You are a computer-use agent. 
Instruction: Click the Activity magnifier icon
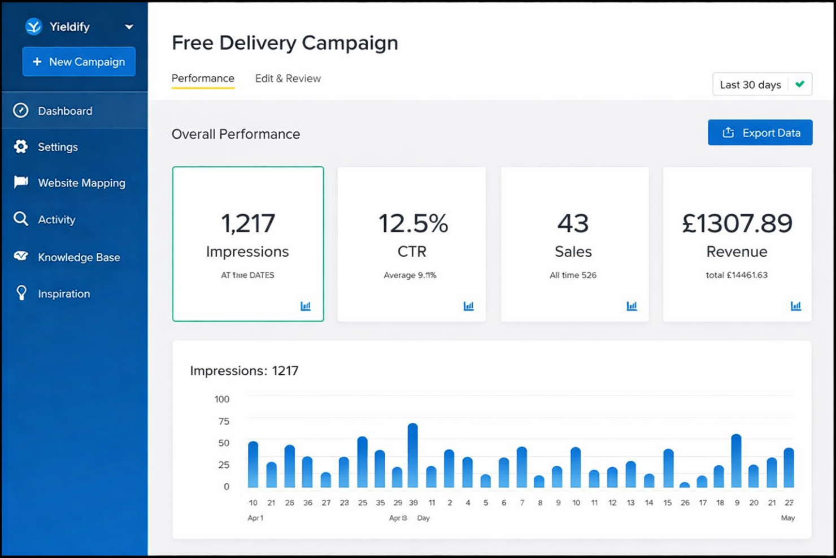20,219
